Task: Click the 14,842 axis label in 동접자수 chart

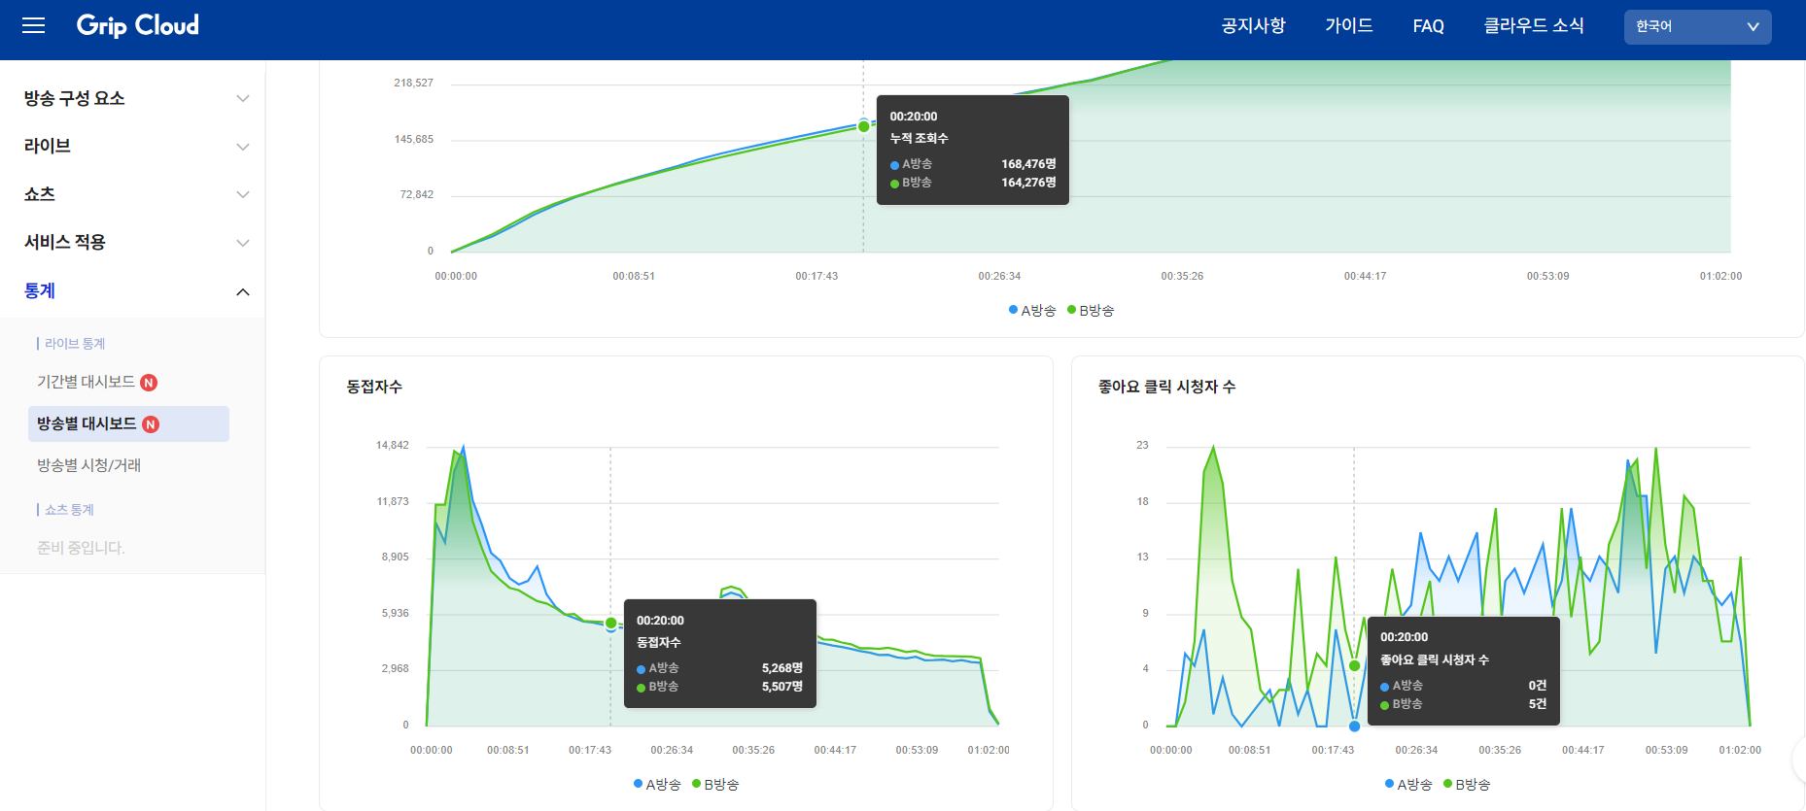Action: (393, 445)
